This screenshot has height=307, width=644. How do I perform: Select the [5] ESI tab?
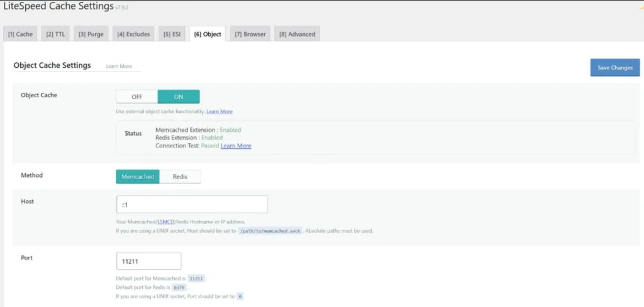[x=172, y=34]
